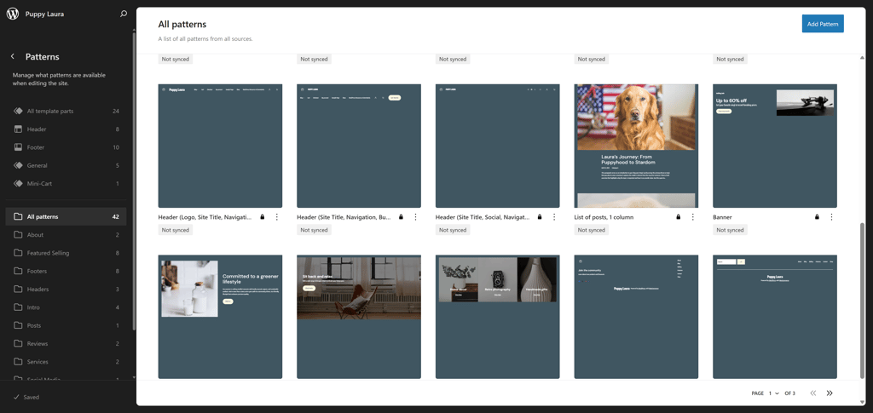Click the About folder icon
Image resolution: width=873 pixels, height=413 pixels.
[18, 234]
